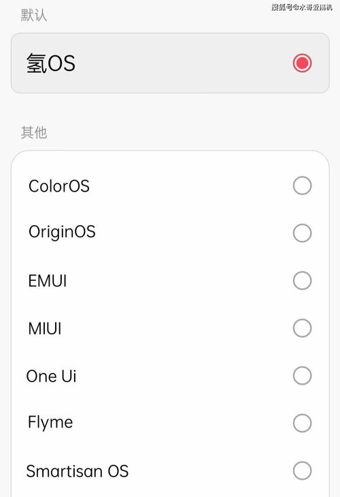Click the OriginOS text label
Image resolution: width=340 pixels, height=497 pixels.
click(x=62, y=232)
